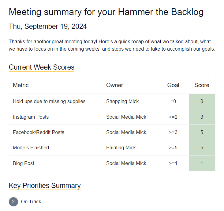Click the green score cell for Blog Post
224x211 pixels.
(x=202, y=163)
